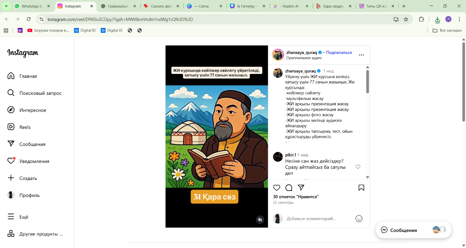Screen dimensions: 466x248
Task: Click the address bar URL
Action: click(x=120, y=19)
